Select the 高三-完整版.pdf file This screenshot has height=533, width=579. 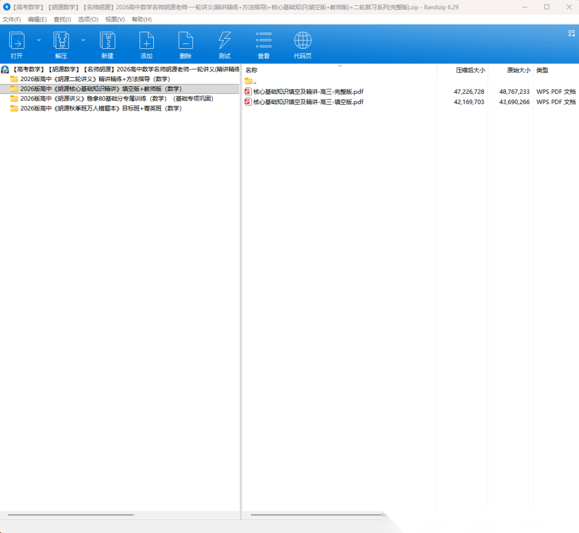tap(308, 92)
